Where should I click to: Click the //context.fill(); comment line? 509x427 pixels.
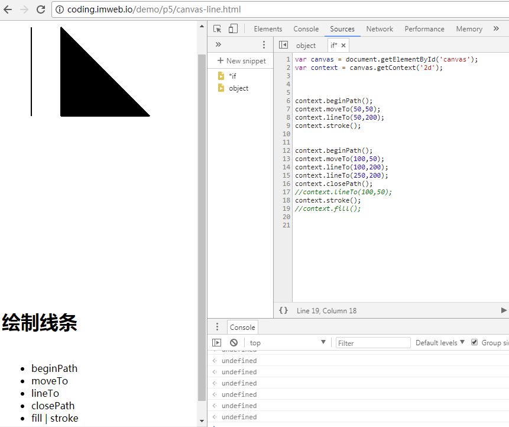[328, 208]
